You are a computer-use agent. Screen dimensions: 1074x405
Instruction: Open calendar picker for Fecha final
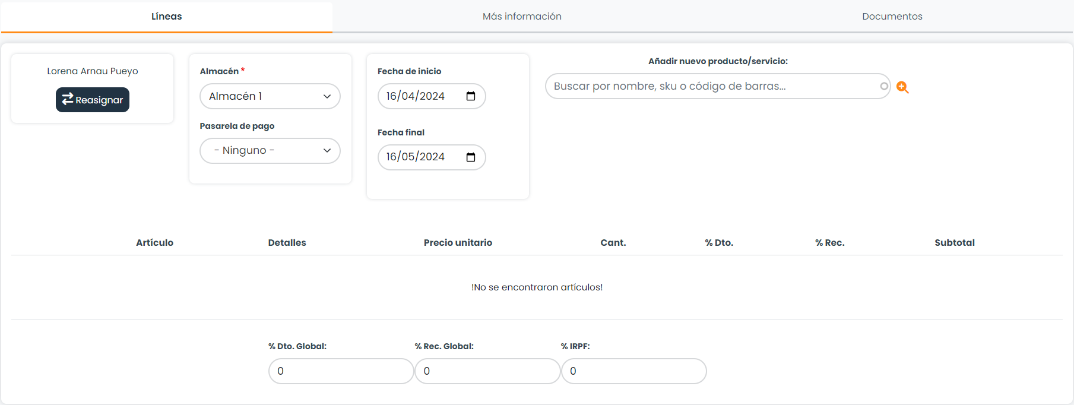point(471,157)
